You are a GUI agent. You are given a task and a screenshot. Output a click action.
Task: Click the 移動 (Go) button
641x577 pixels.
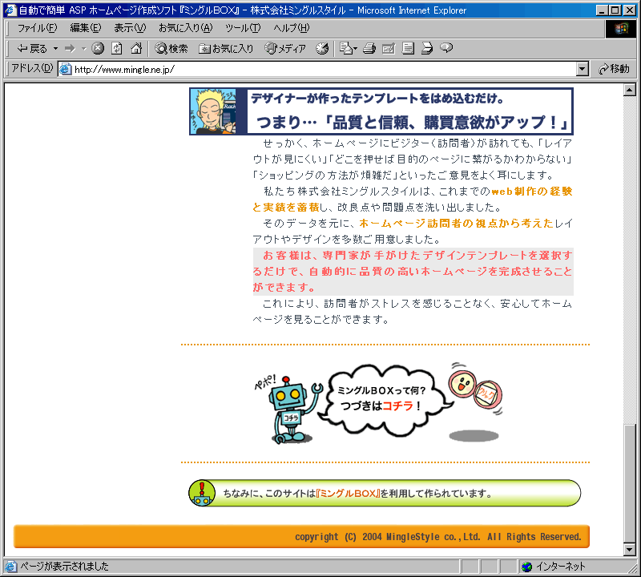click(x=614, y=69)
